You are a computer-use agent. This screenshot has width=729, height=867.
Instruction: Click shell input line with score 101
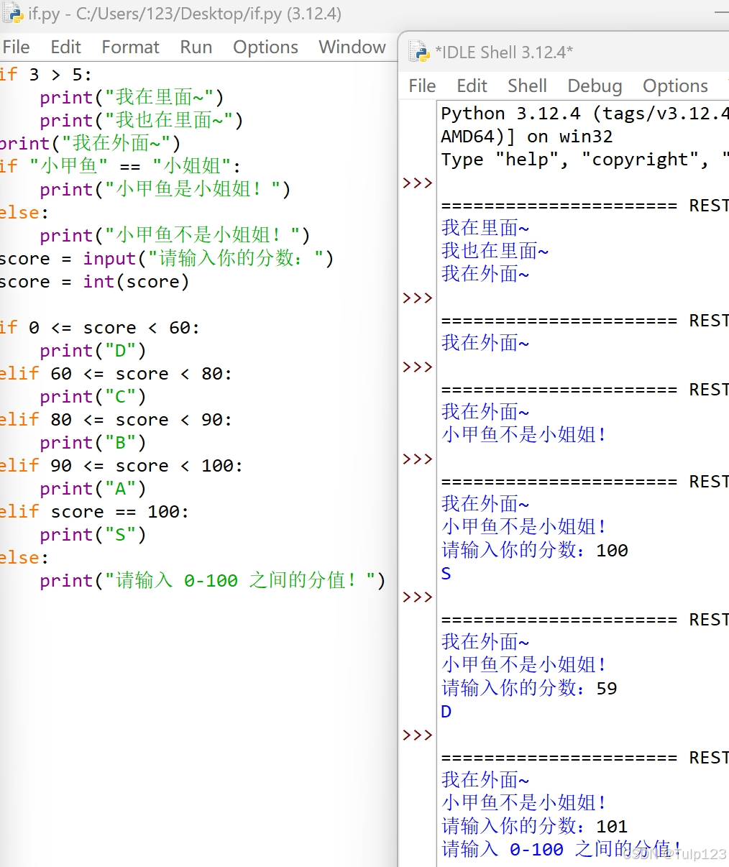coord(535,827)
